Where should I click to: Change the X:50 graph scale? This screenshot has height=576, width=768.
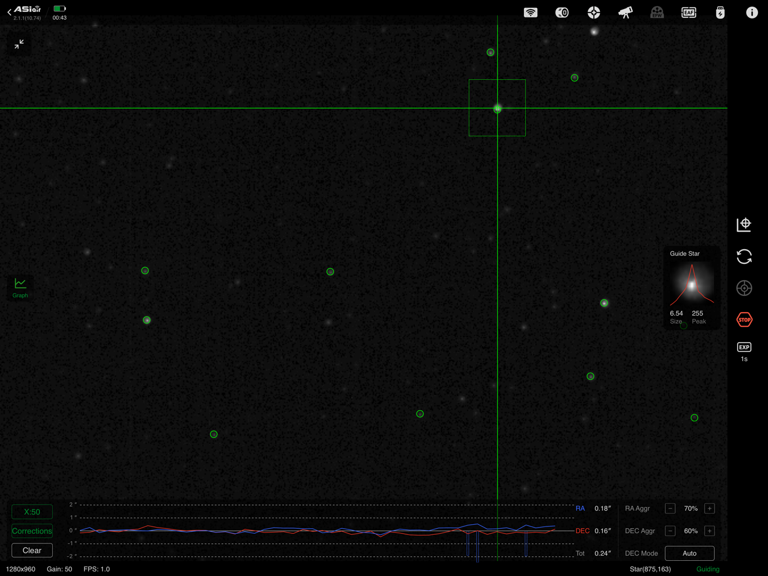point(32,512)
